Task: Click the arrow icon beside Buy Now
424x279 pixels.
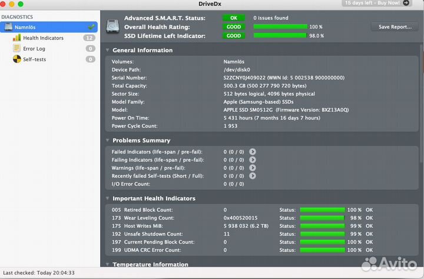Action: (x=406, y=3)
